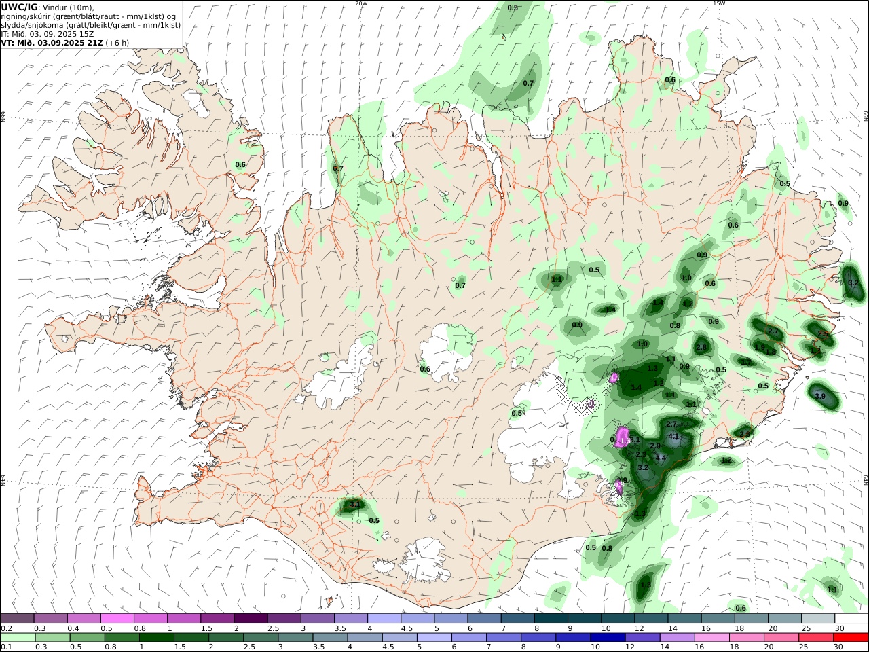
Task: Click the 20W longitude label
Action: pos(361,3)
